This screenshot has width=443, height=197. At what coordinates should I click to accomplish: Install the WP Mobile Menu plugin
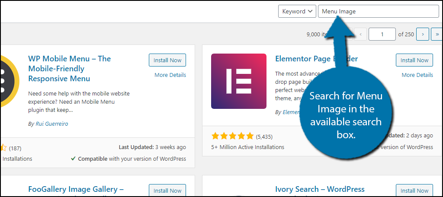[167, 60]
